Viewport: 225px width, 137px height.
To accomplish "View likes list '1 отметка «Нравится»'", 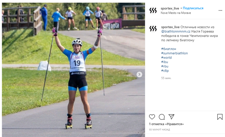I will click(x=166, y=124).
